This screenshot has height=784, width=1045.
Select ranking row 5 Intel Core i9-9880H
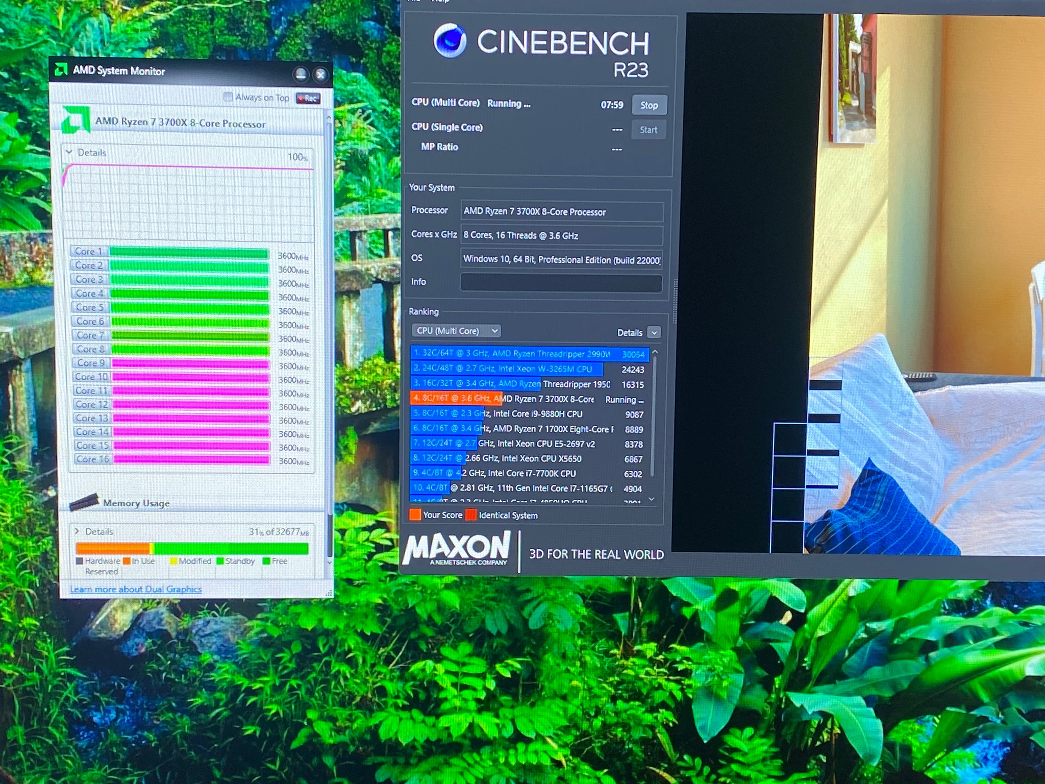530,413
